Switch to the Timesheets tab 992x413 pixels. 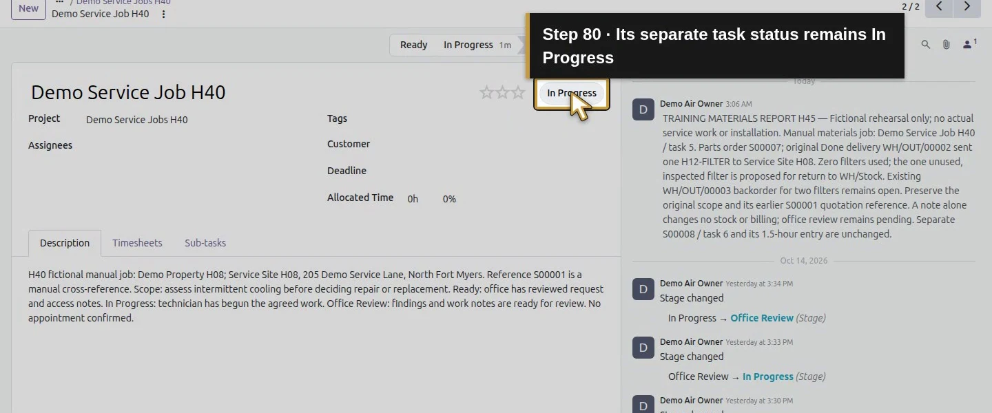[137, 243]
